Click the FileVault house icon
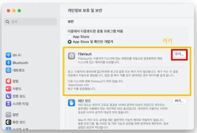The width and height of the screenshot is (197, 133). pos(72,56)
